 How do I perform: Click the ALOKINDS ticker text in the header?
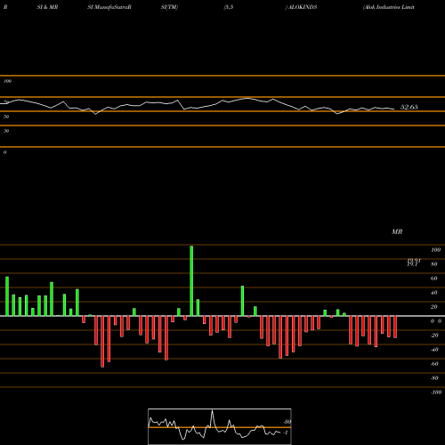coord(303,7)
